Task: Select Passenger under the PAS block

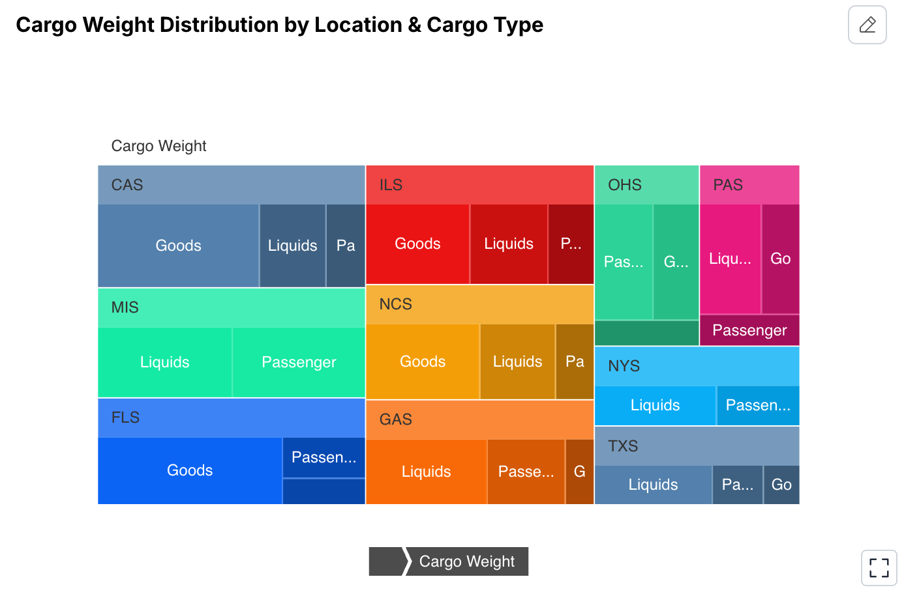Action: click(749, 330)
